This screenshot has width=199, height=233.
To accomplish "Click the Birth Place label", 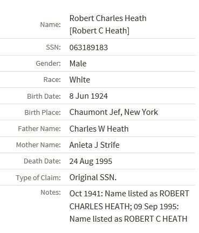I will [x=43, y=113].
